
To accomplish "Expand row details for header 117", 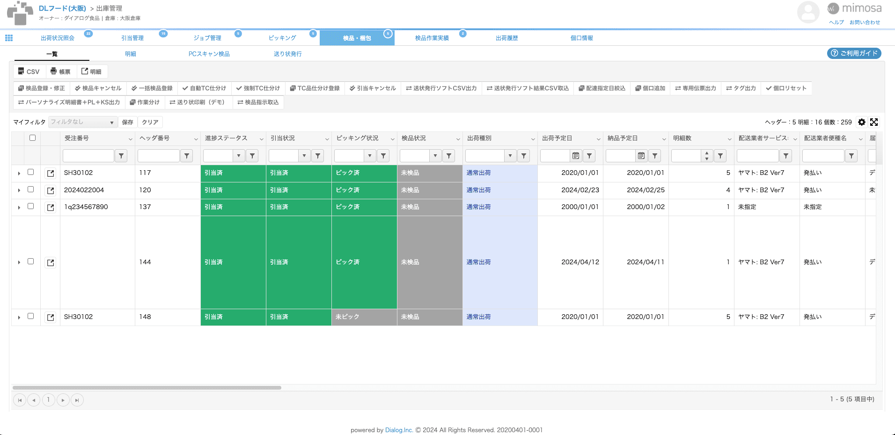I will pos(19,174).
